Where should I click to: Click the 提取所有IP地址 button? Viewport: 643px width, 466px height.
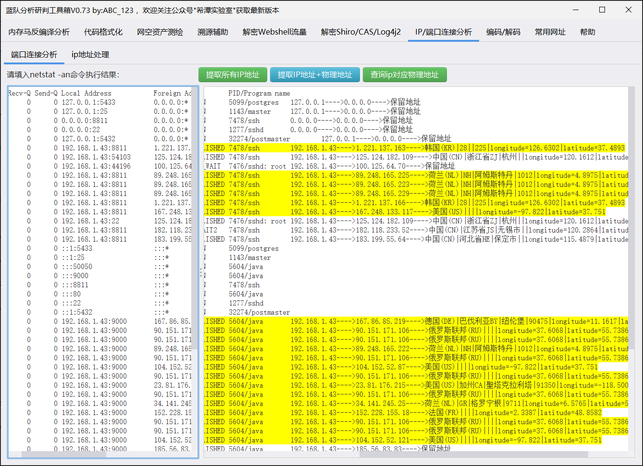coord(233,74)
